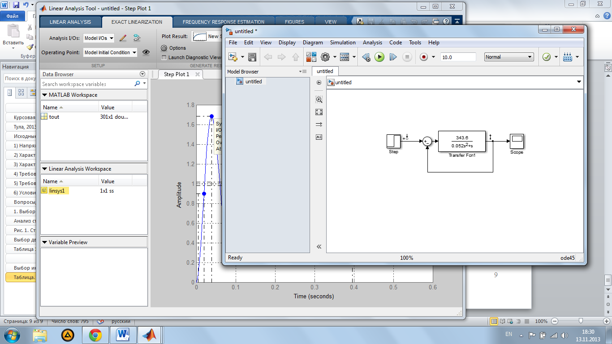Click the disabled Stop simulation button
612x344 pixels.
coord(407,57)
